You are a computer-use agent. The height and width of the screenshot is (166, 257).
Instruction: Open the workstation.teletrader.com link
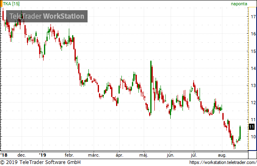[223, 162]
